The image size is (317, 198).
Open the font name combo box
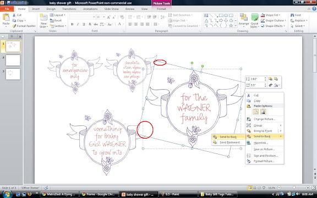(x=82, y=17)
